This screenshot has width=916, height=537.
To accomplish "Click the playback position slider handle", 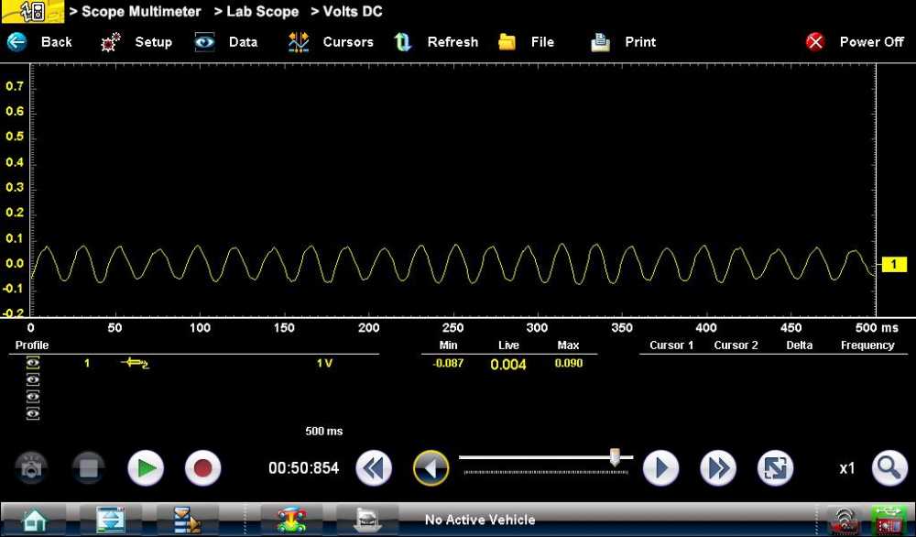I will tap(616, 455).
